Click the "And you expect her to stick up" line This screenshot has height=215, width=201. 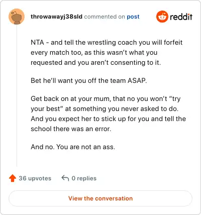[x=108, y=119]
